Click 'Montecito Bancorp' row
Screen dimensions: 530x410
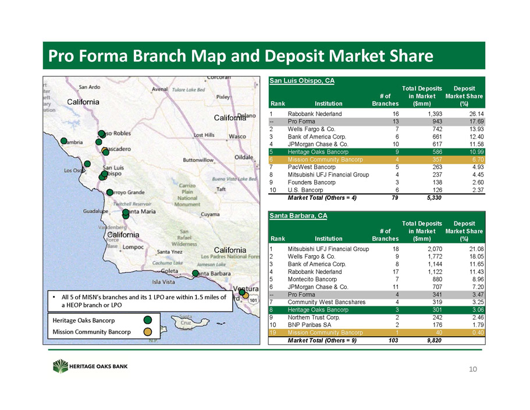point(376,280)
